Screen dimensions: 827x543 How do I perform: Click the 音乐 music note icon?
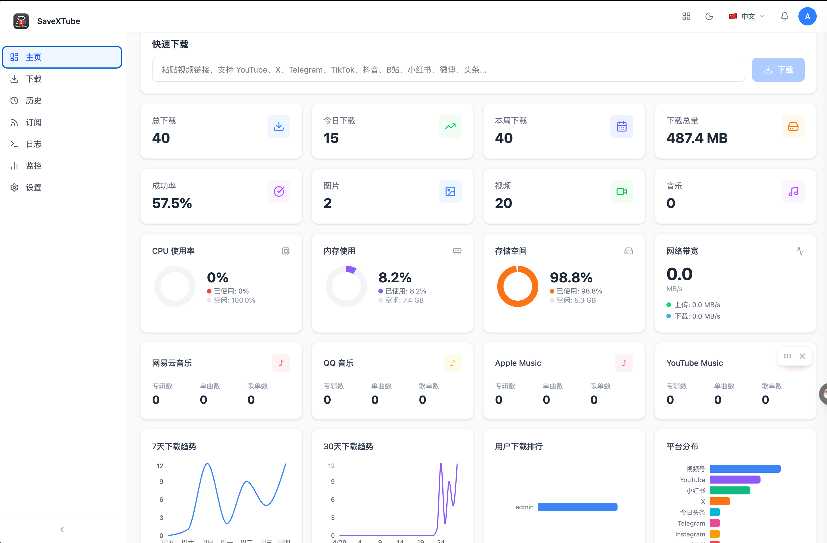tap(793, 191)
